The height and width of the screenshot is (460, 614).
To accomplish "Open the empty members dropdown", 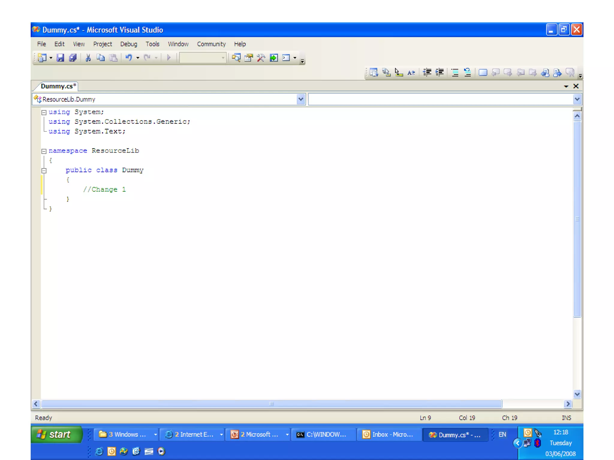I will (577, 99).
